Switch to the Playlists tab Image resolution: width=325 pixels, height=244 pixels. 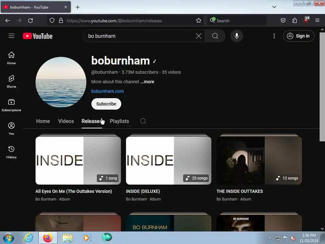tap(119, 121)
